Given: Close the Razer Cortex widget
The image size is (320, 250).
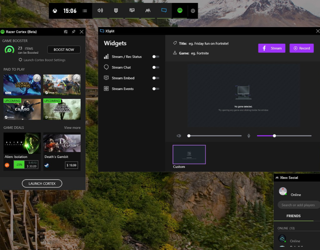Looking at the screenshot, I should coord(82,32).
